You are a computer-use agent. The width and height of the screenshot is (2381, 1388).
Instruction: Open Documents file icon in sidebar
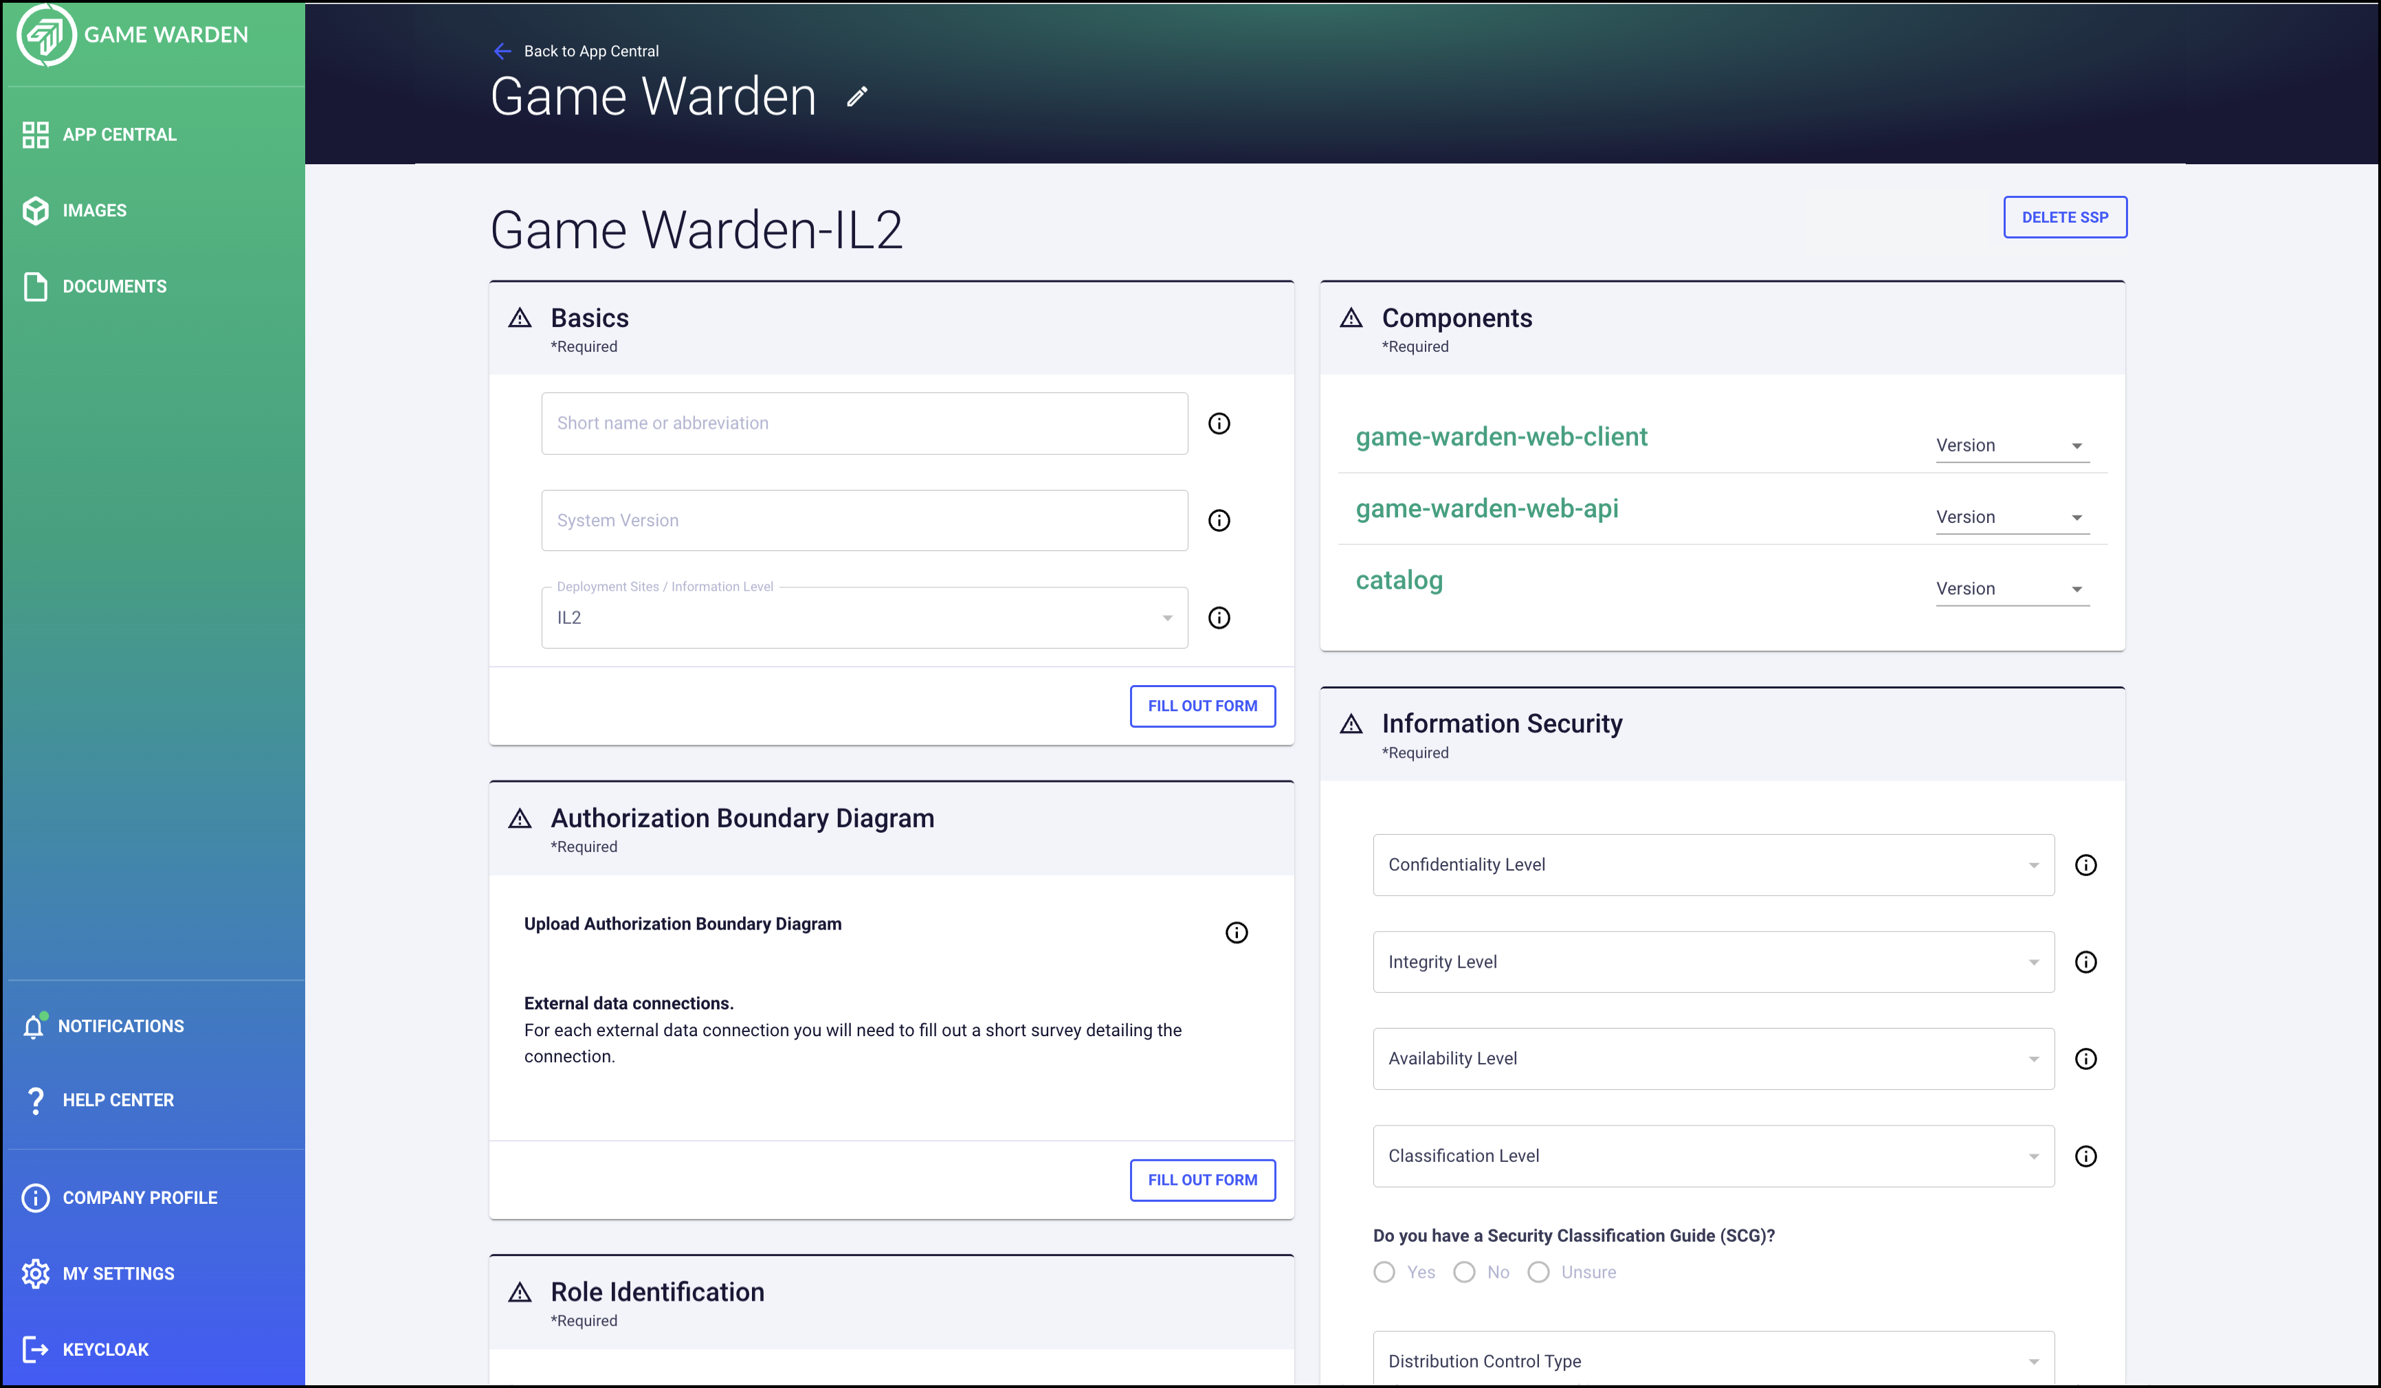tap(35, 286)
